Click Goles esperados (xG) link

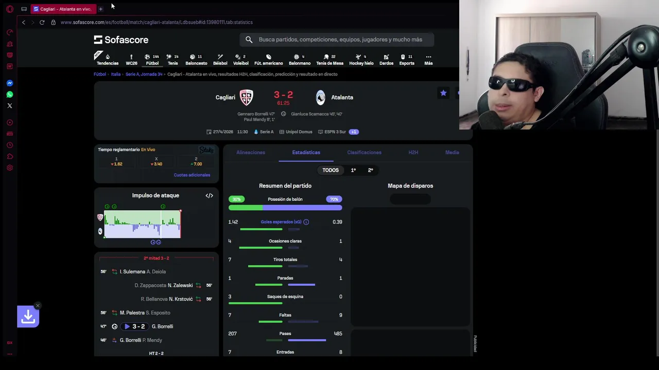[281, 222]
